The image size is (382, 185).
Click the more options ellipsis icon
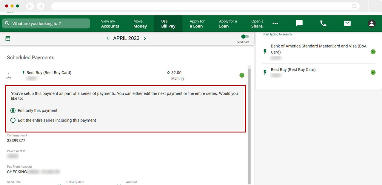pos(275,24)
